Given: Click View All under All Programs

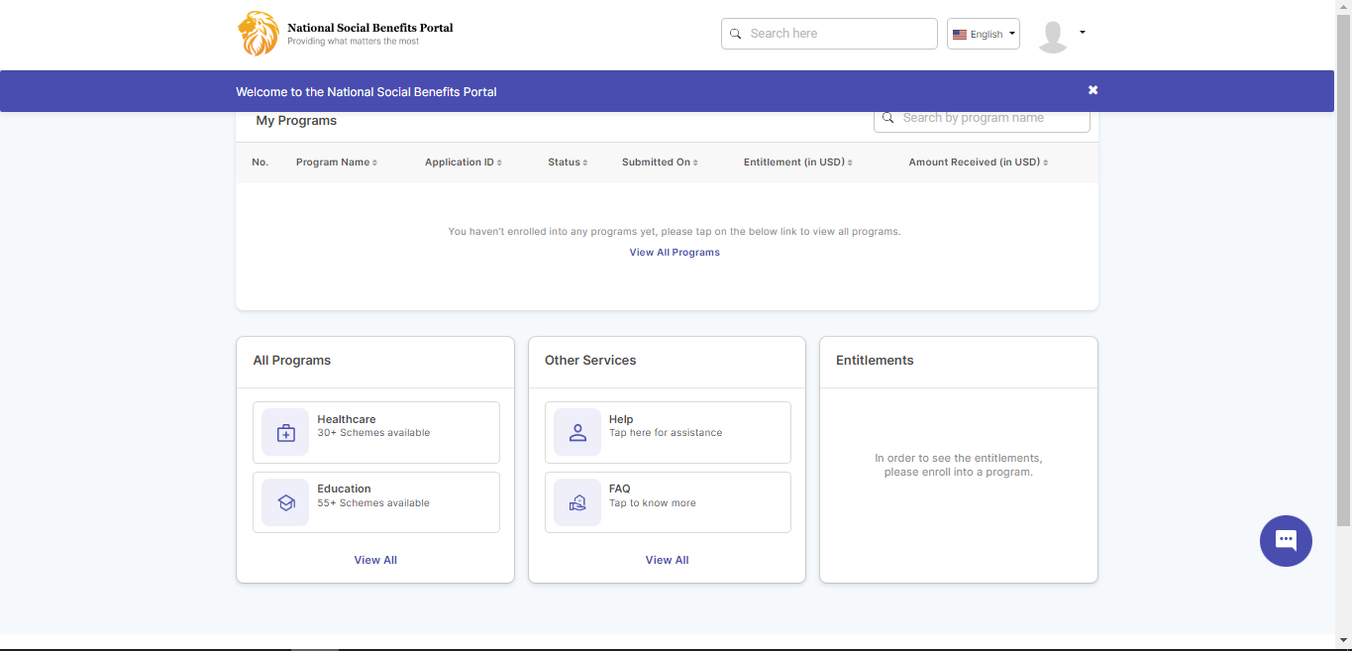Looking at the screenshot, I should tap(375, 560).
